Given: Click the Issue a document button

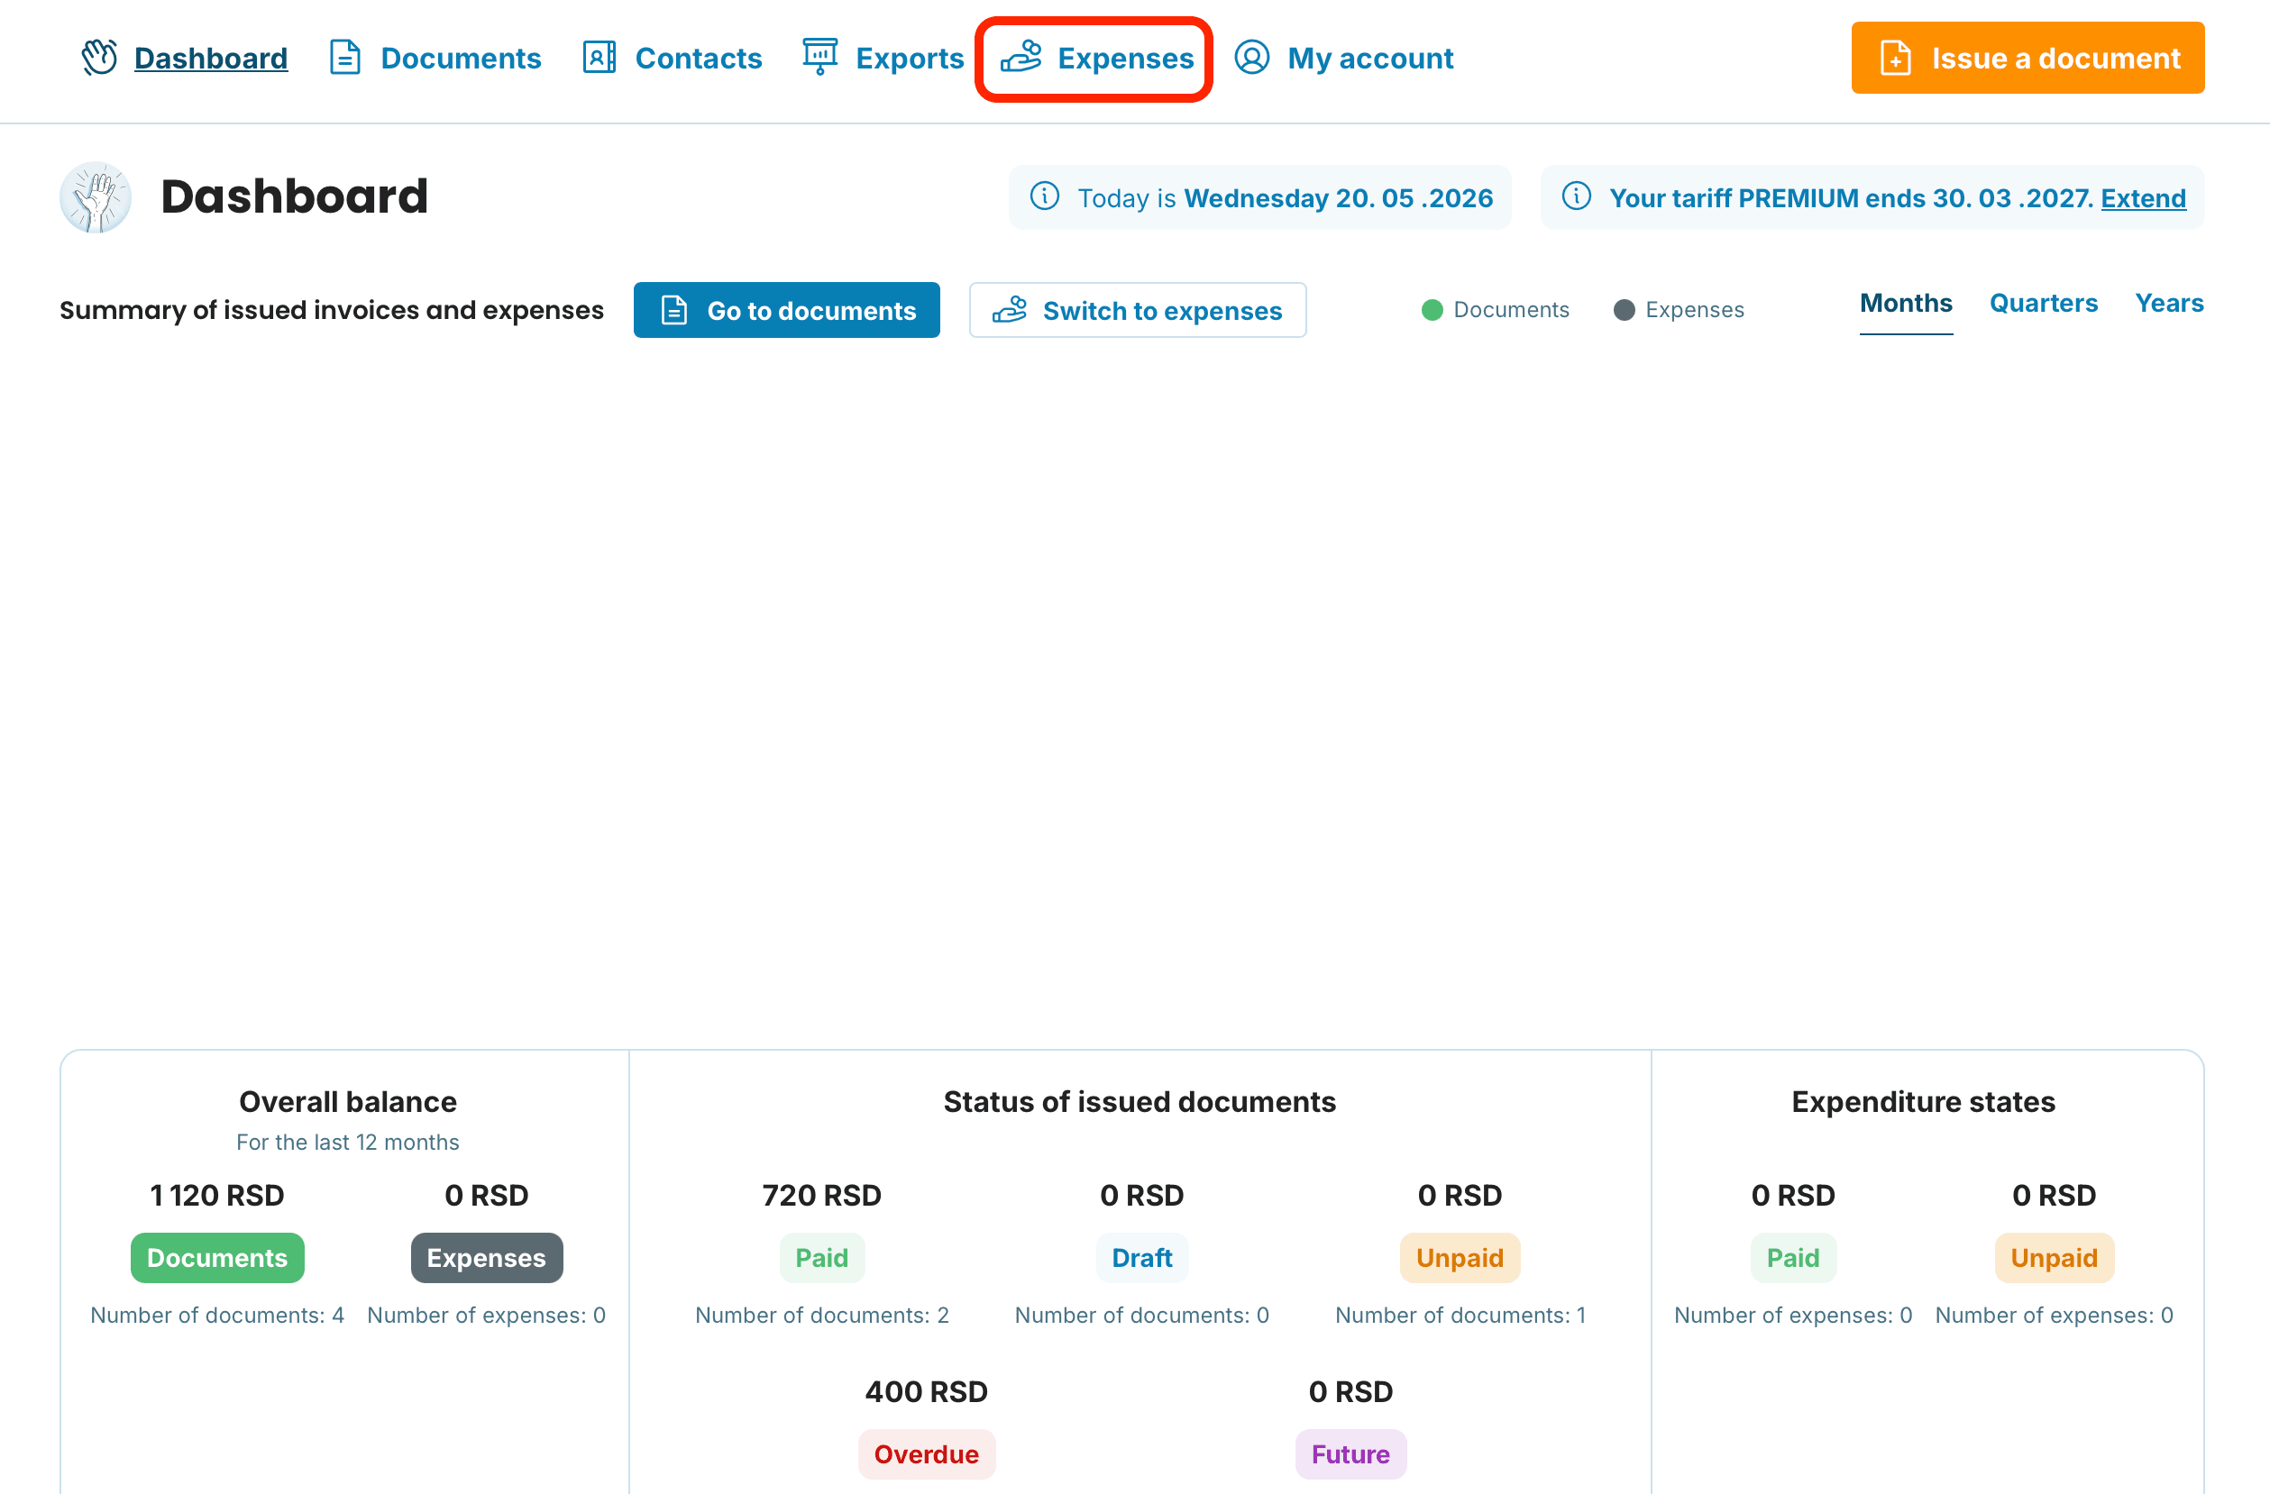Looking at the screenshot, I should pyautogui.click(x=2027, y=57).
